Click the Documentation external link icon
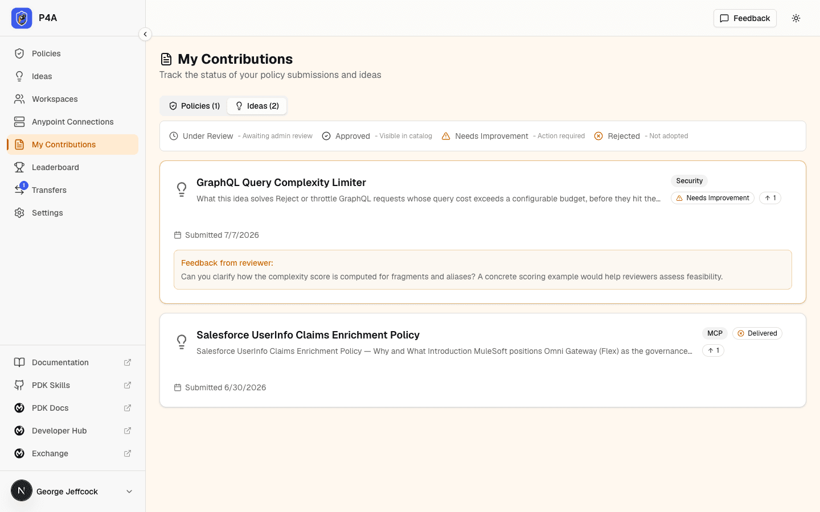Viewport: 820px width, 512px height. click(x=128, y=362)
